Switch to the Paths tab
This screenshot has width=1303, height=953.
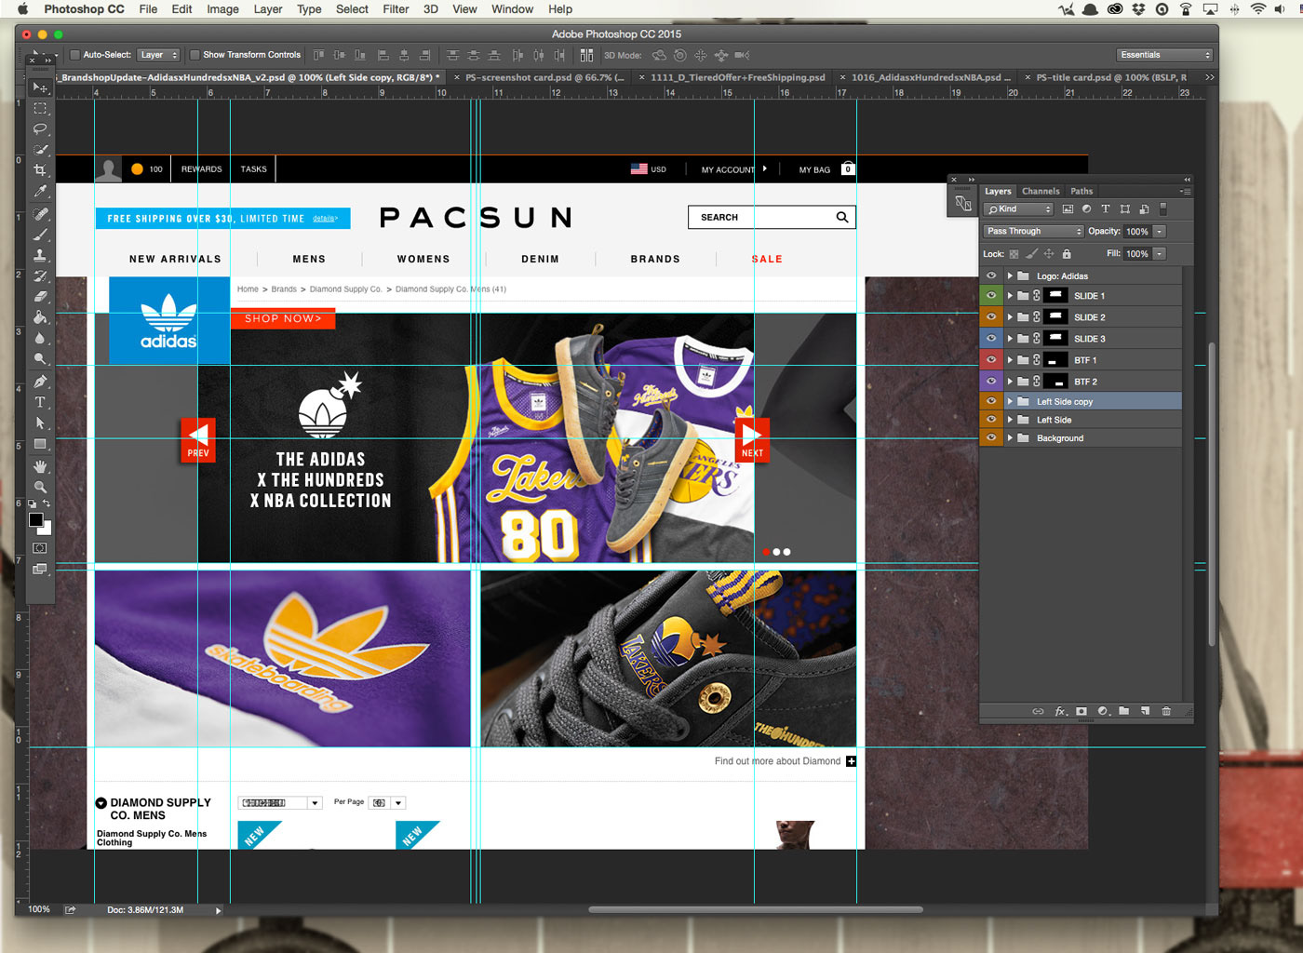pyautogui.click(x=1081, y=192)
